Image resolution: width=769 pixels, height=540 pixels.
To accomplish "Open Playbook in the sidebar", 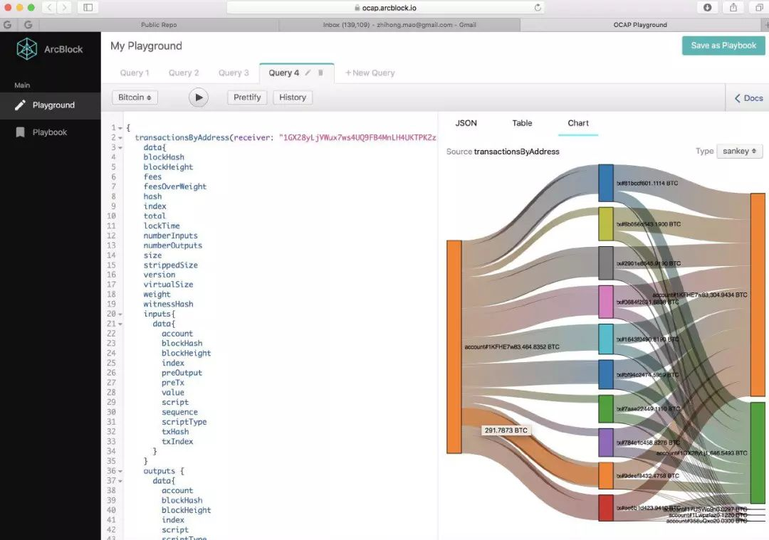I will (51, 132).
